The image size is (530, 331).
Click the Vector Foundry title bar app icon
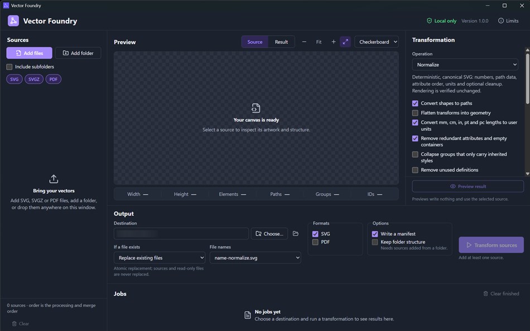6,6
